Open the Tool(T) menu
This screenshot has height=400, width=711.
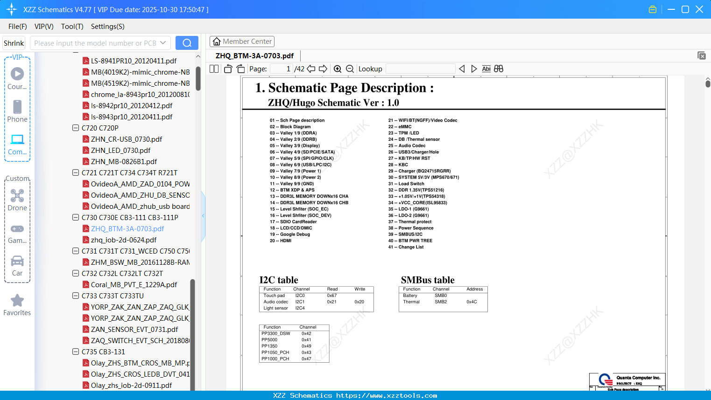coord(72,27)
